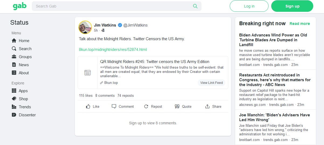Viewport: 324px width, 145px height.
Task: Click Jim Watkins' avatar picture
Action: click(85, 27)
